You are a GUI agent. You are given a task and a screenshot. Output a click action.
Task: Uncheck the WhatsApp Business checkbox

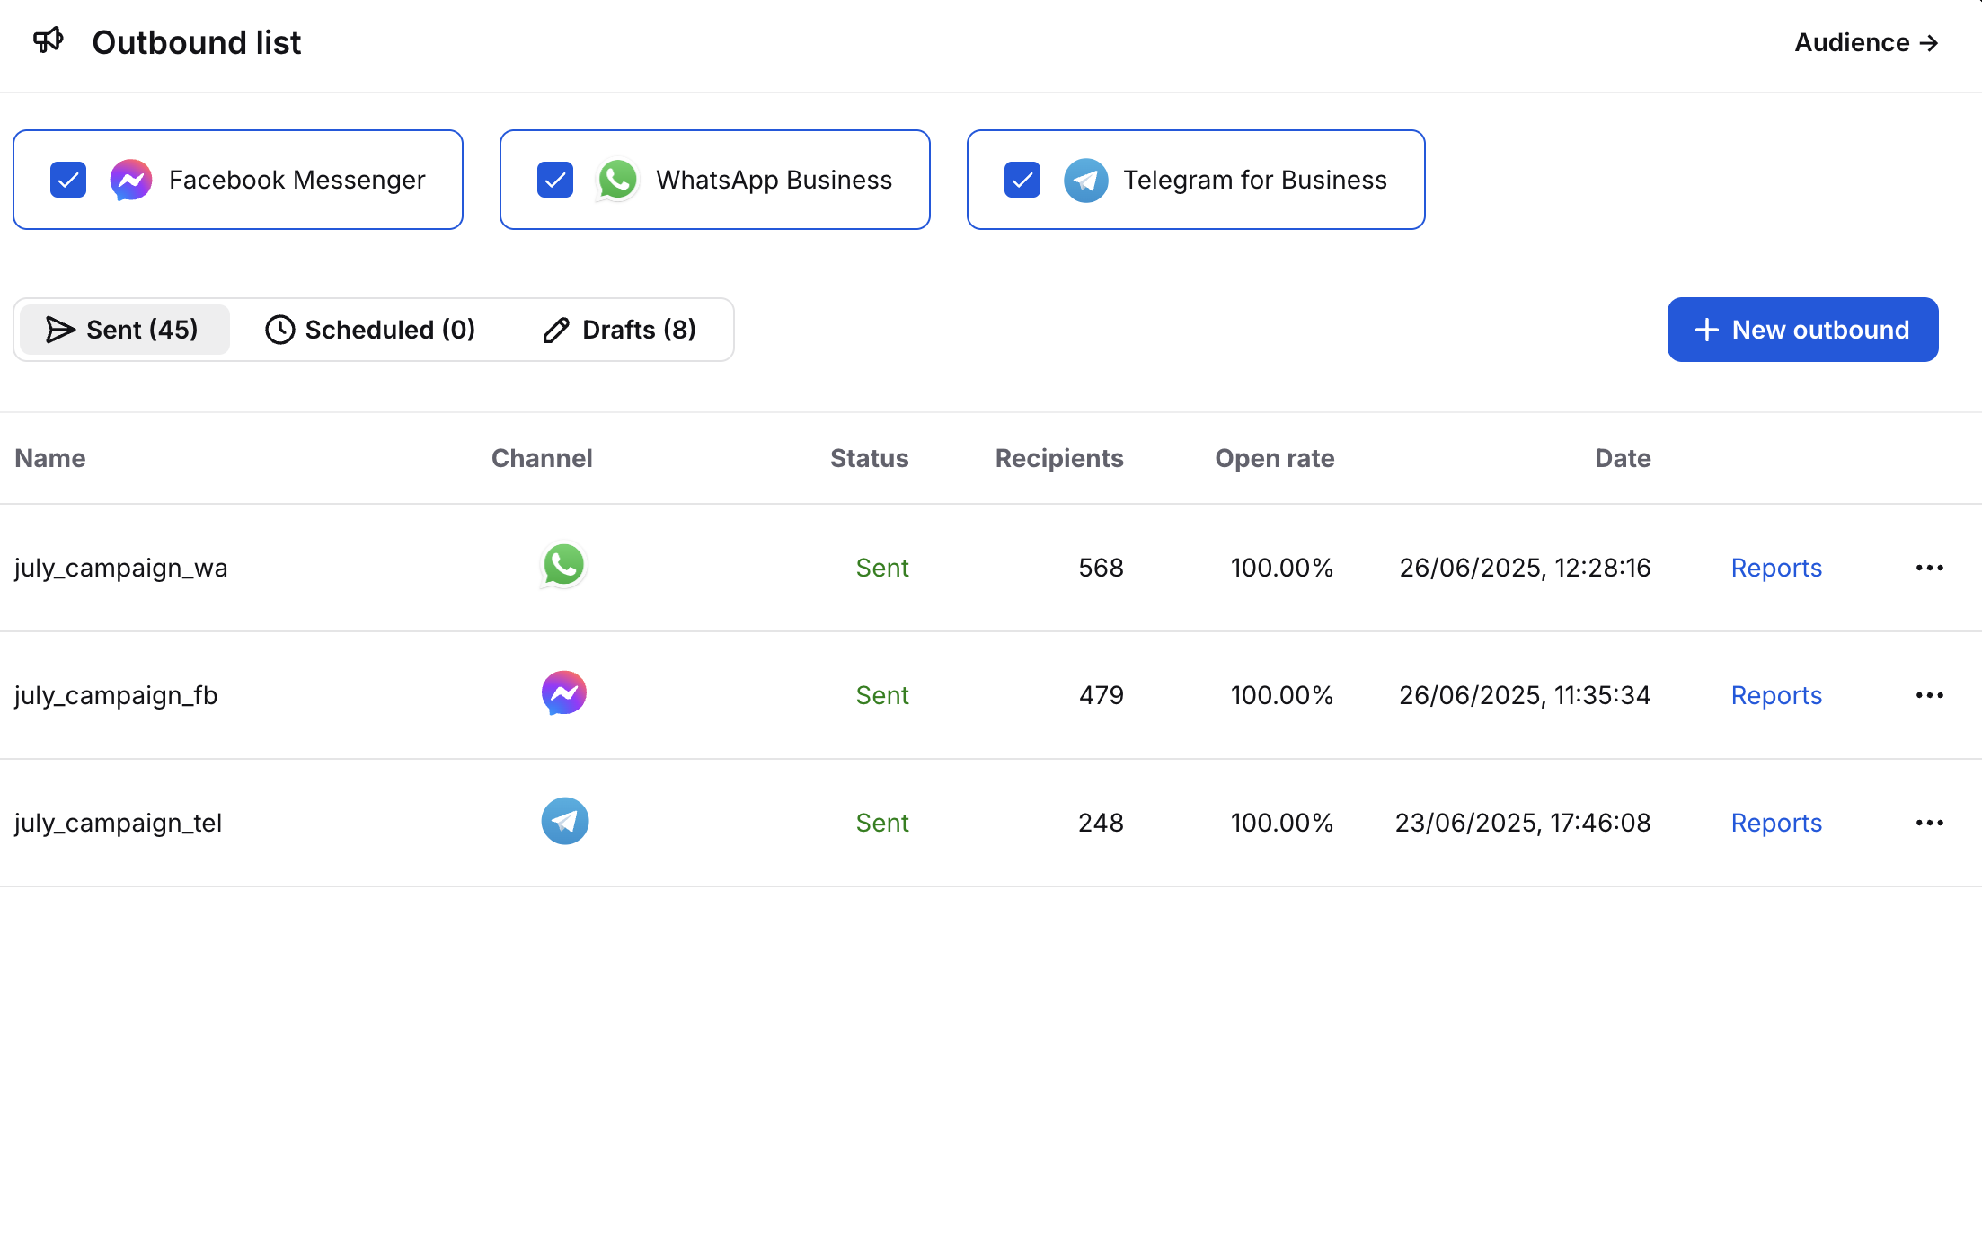click(555, 180)
